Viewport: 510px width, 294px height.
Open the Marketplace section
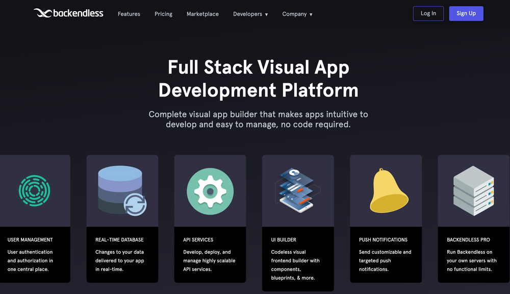202,14
